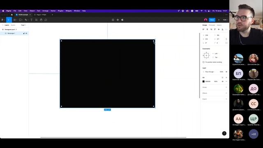This screenshot has height=148, width=263.
Task: Click Align horizontal centers icon
Action: pyautogui.click(x=207, y=29)
